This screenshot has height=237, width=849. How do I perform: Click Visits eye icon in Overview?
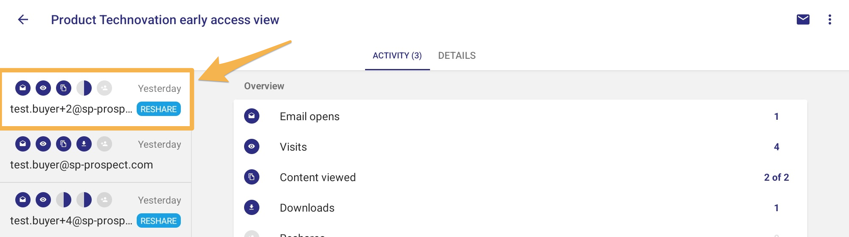(x=252, y=146)
